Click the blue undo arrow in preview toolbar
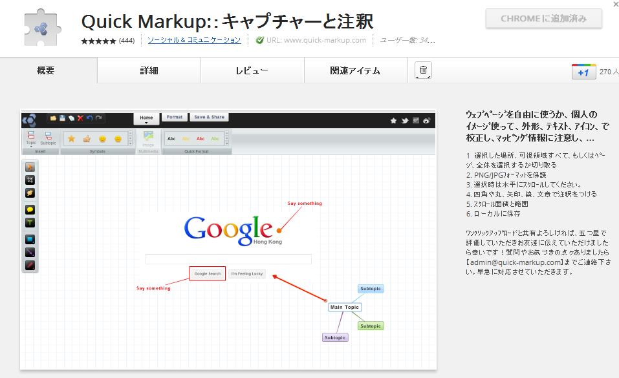Image resolution: width=619 pixels, height=378 pixels. pyautogui.click(x=90, y=118)
